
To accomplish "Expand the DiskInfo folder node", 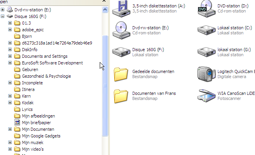I will 10,50.
